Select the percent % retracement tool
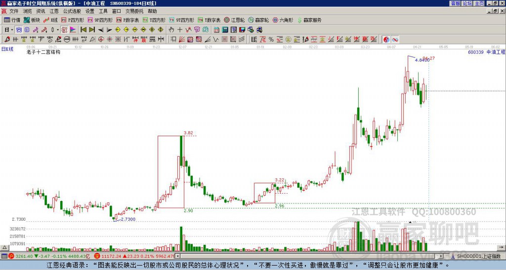This screenshot has width=506, height=270. [x=271, y=39]
